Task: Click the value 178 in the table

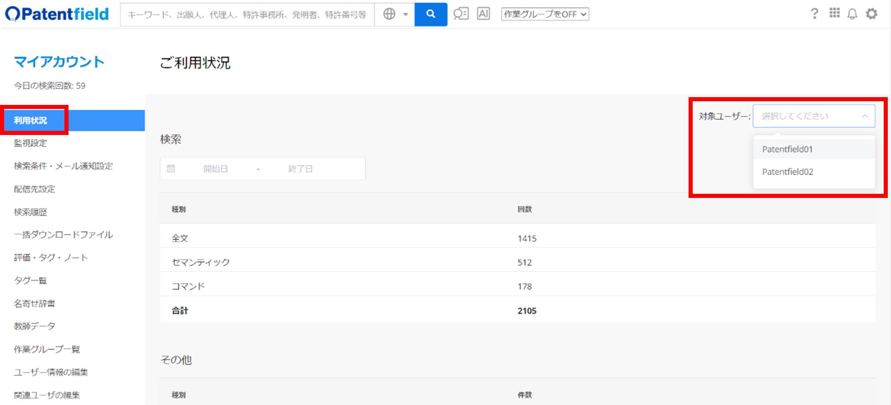Action: click(525, 286)
